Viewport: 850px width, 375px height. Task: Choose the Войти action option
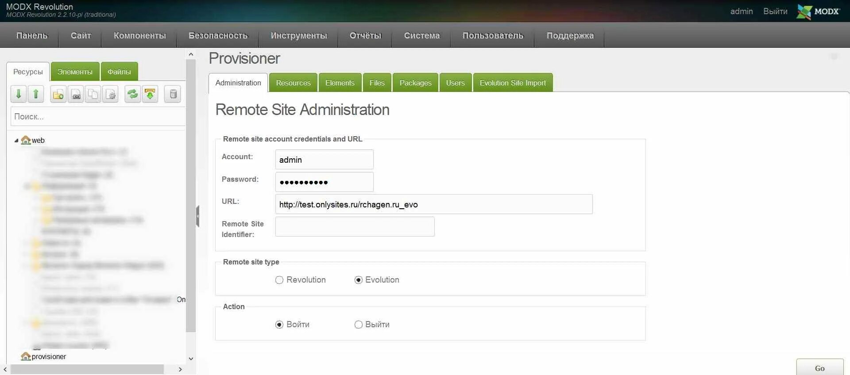click(x=279, y=325)
